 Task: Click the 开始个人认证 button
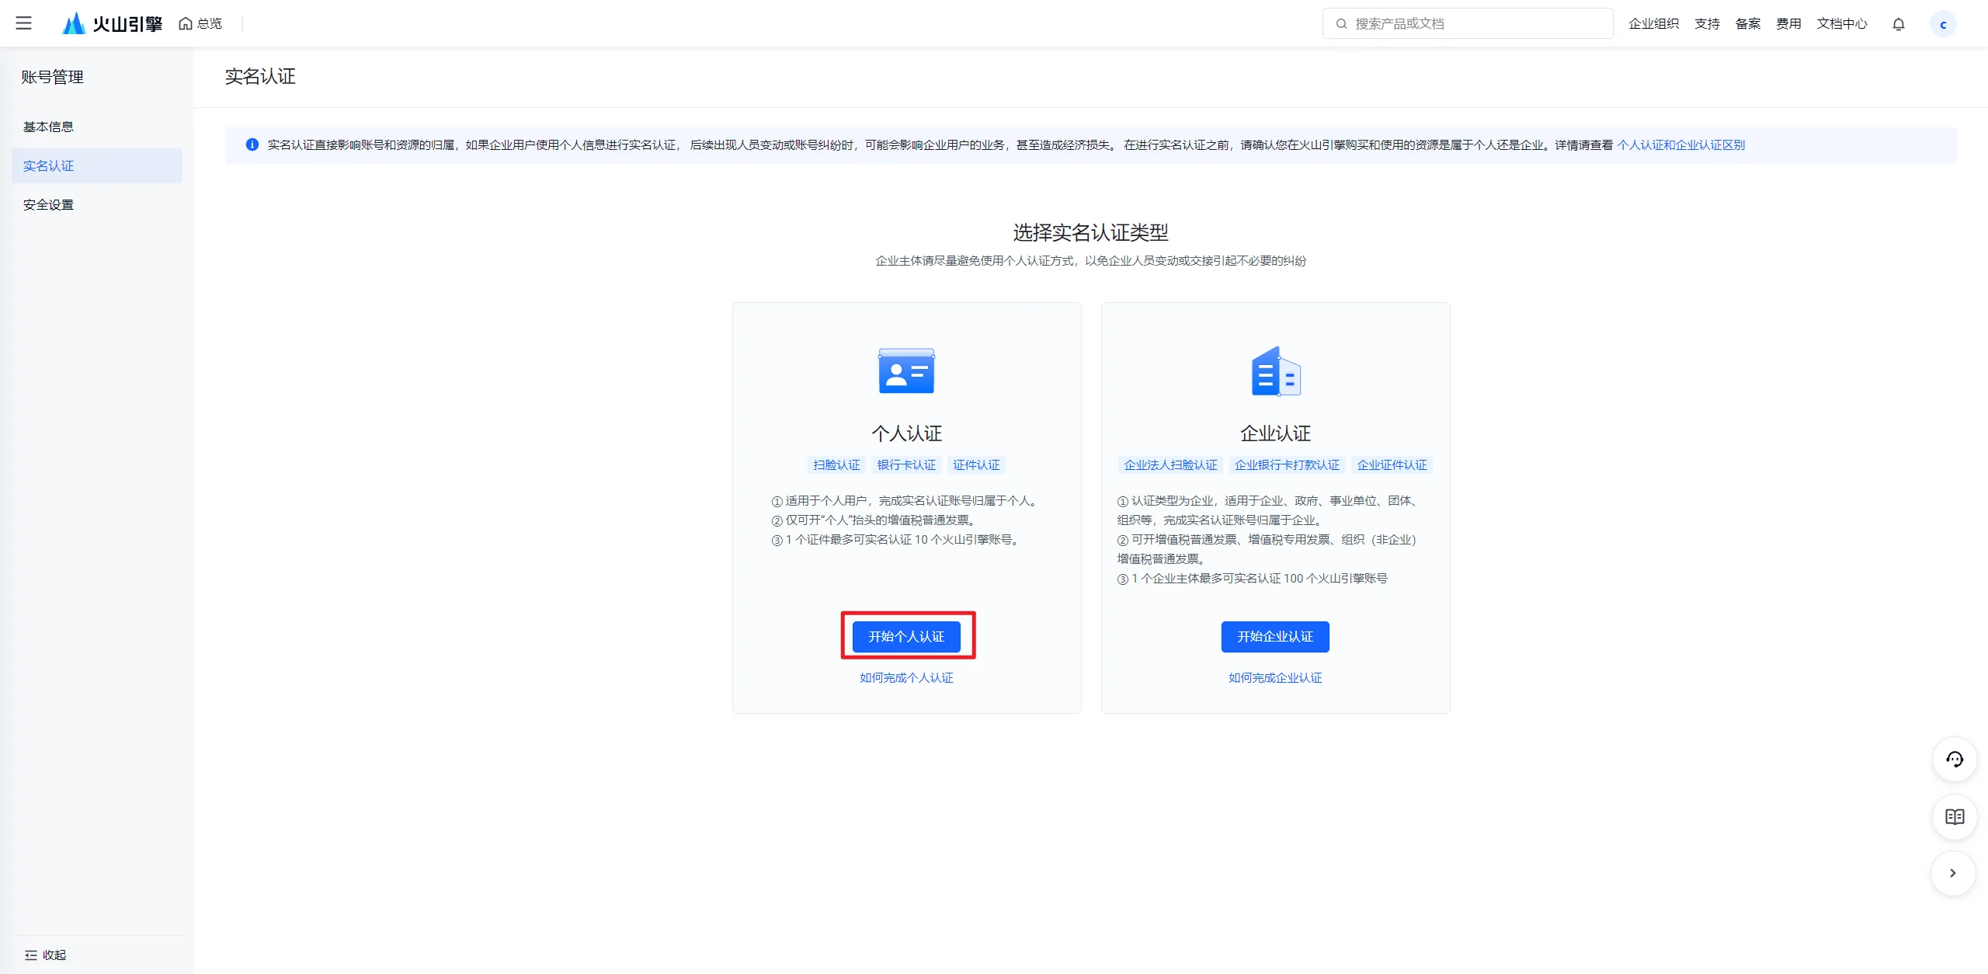point(906,635)
